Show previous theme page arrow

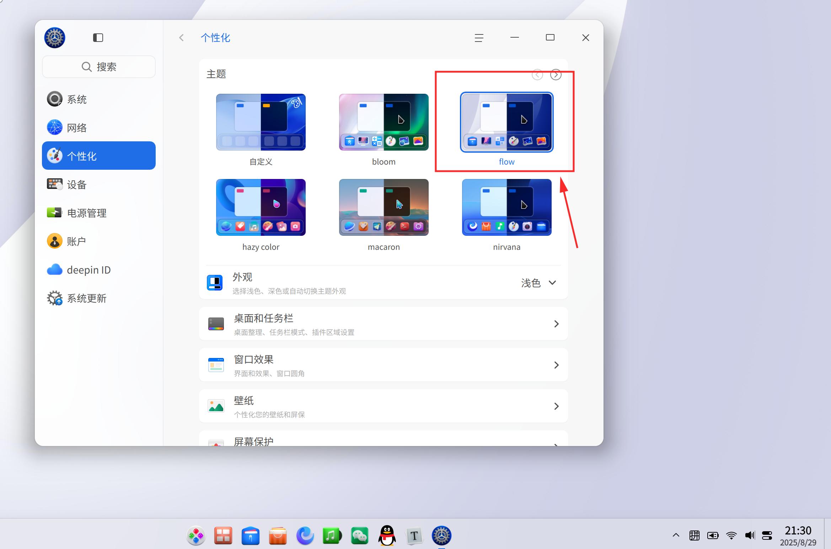click(x=537, y=75)
